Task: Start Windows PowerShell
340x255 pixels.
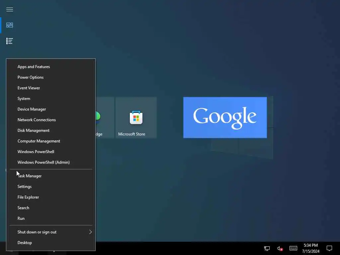Action: 51,152
